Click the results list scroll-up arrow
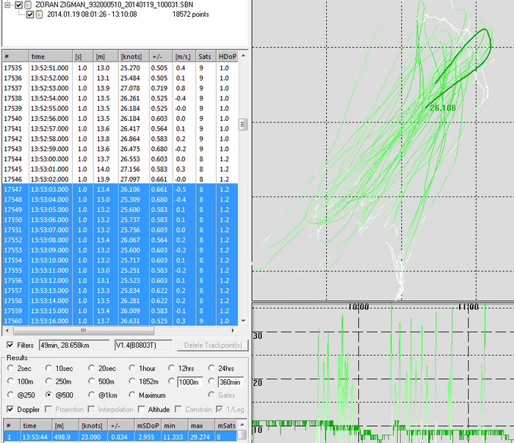 242,425
